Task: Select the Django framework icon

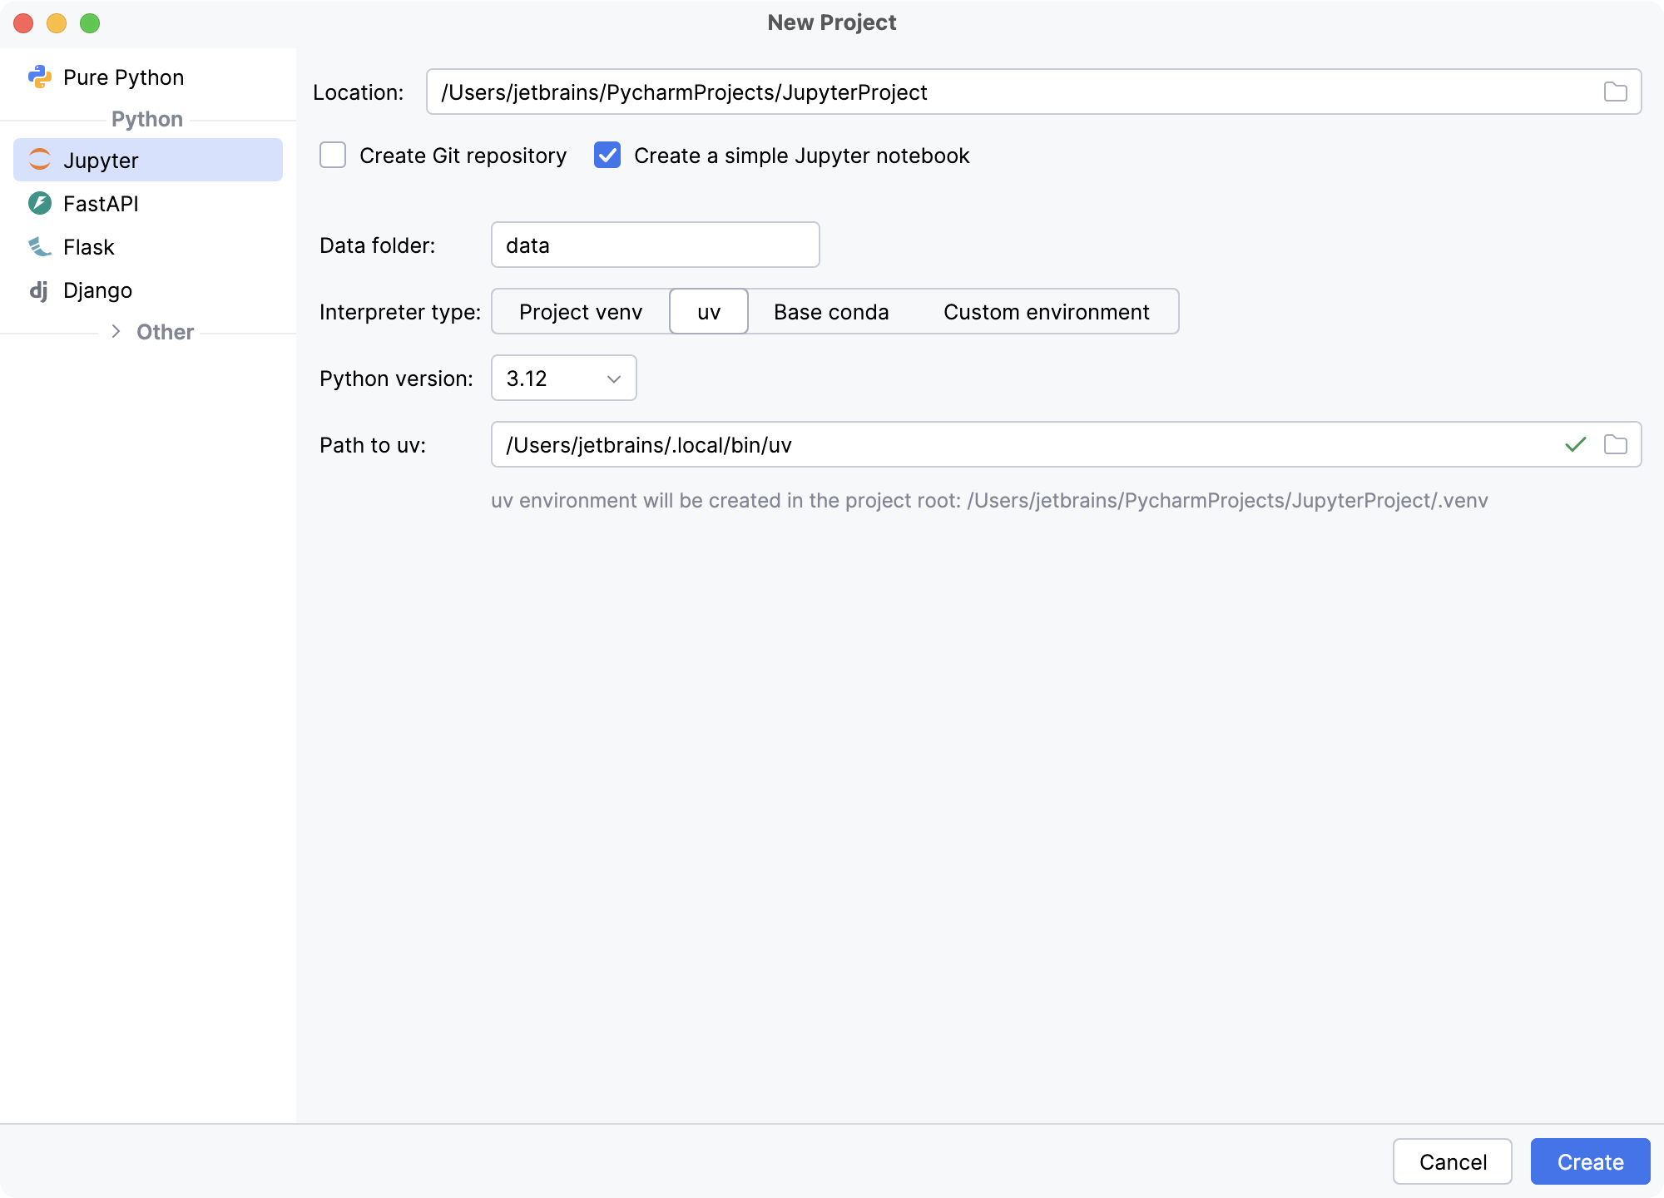Action: (x=40, y=290)
